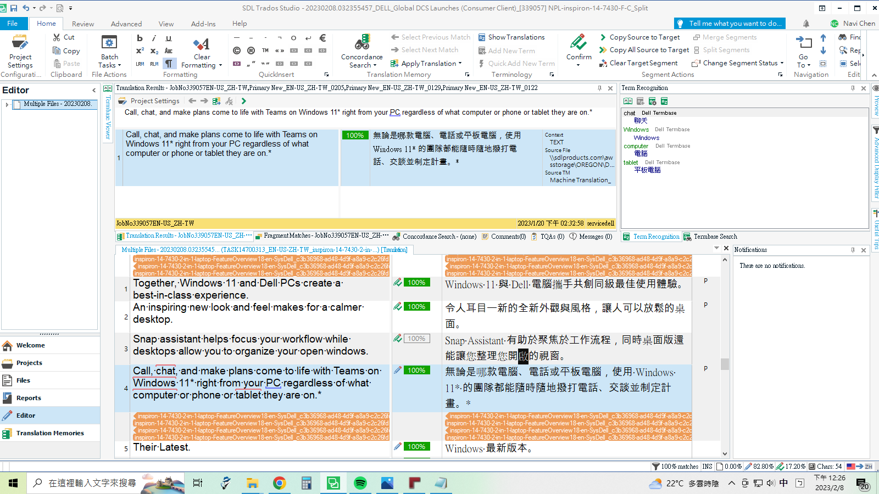Open Batch Tasks
Viewport: 879px width, 494px height.
[109, 52]
